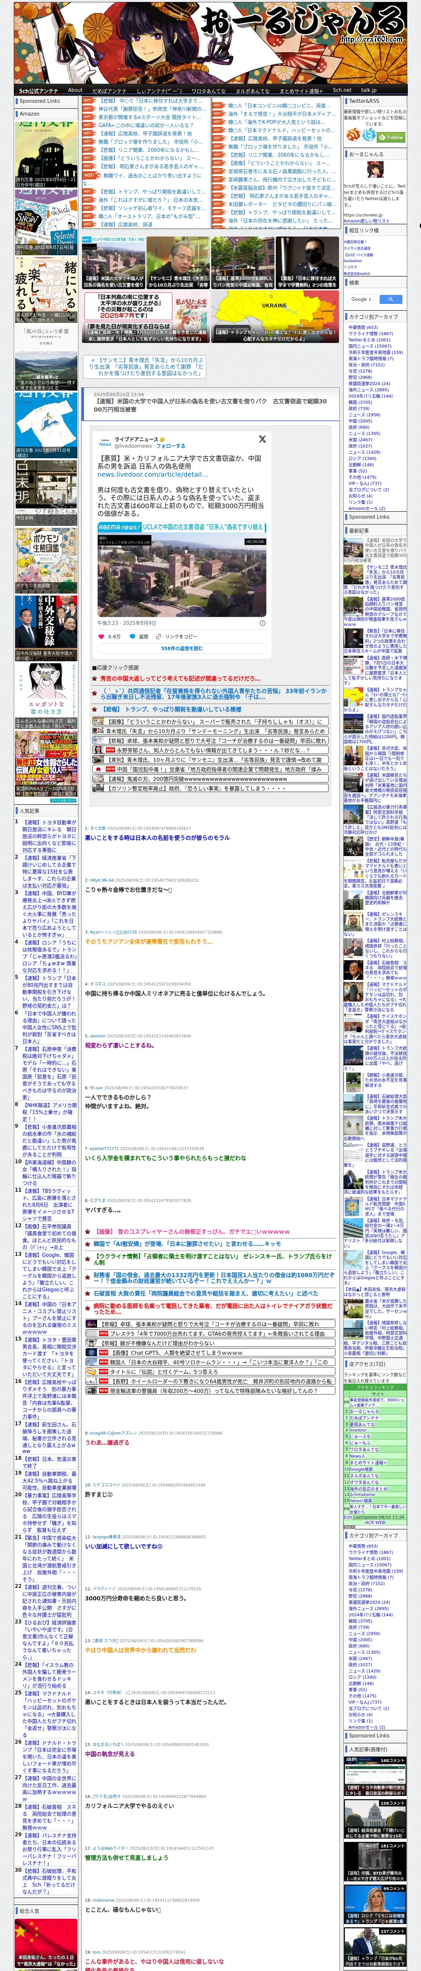Image resolution: width=421 pixels, height=1971 pixels.
Task: Open the 中東情勢 (653) category in the upper archive list
Action: coord(363,328)
